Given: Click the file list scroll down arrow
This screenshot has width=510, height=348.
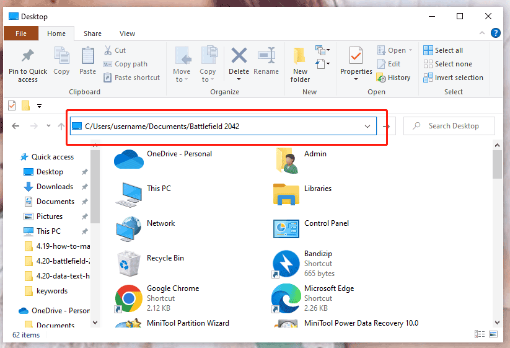Looking at the screenshot, I should pyautogui.click(x=497, y=323).
